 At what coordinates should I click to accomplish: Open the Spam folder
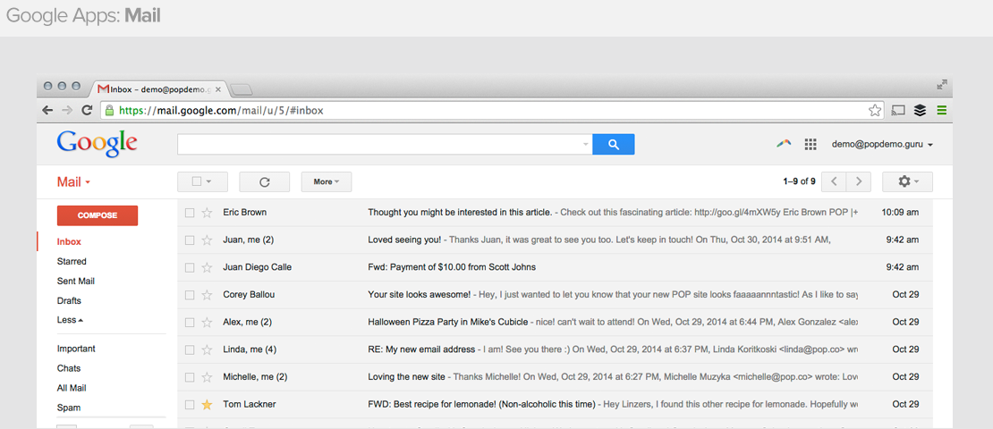[x=68, y=408]
